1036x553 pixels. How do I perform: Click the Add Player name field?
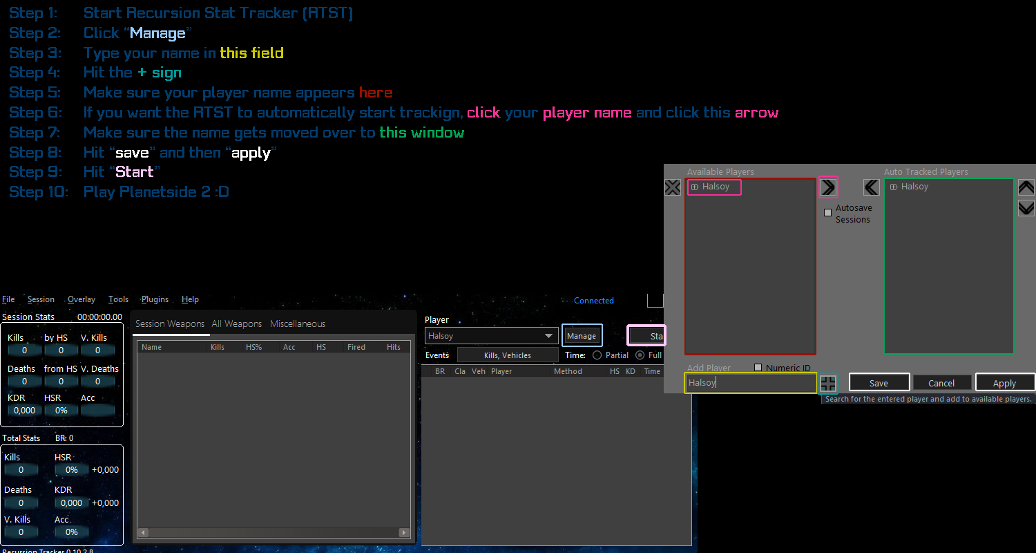tap(750, 383)
